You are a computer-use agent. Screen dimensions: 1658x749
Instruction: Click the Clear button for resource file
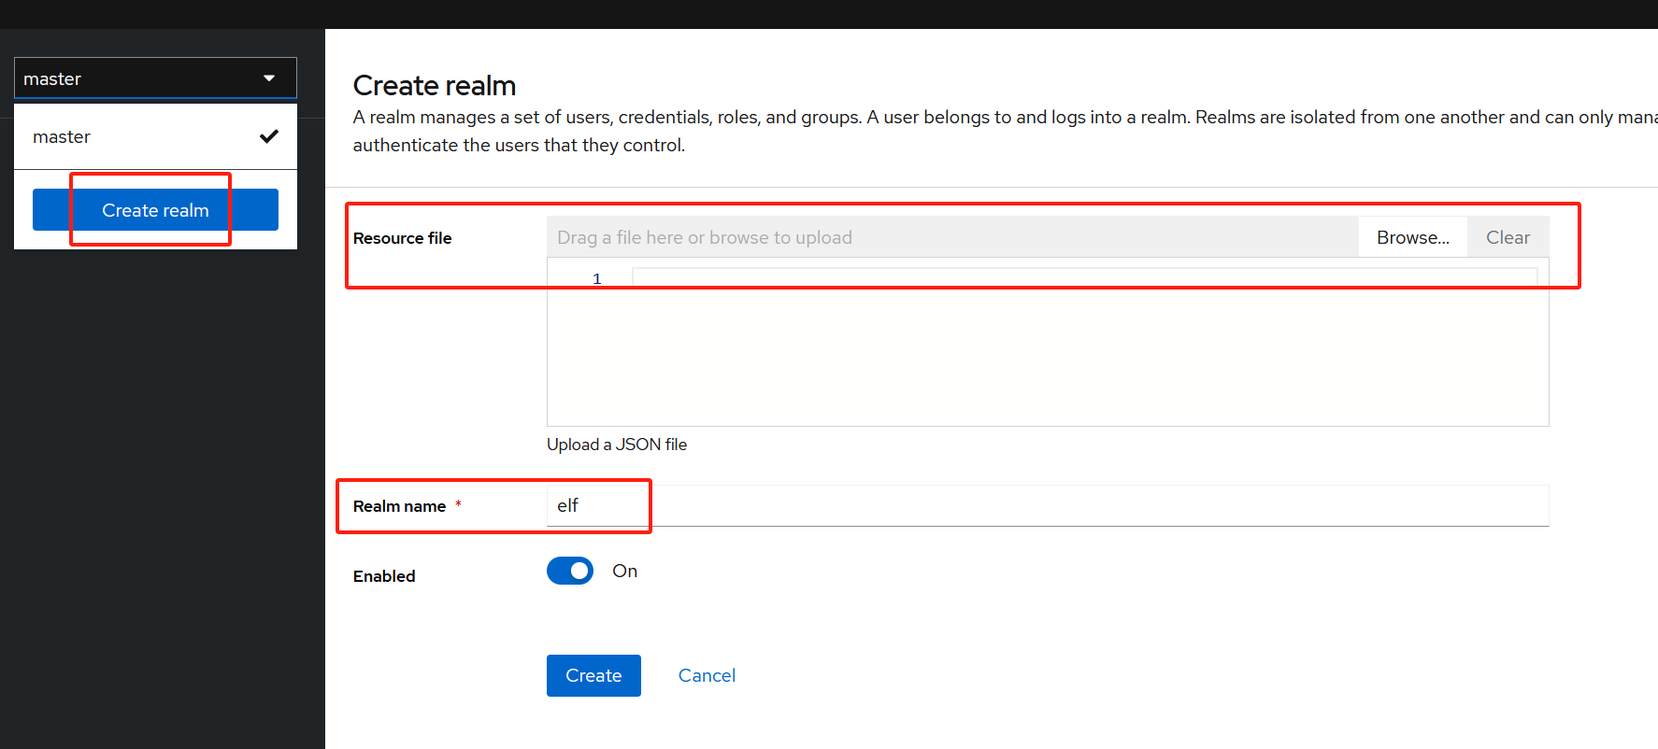1508,237
